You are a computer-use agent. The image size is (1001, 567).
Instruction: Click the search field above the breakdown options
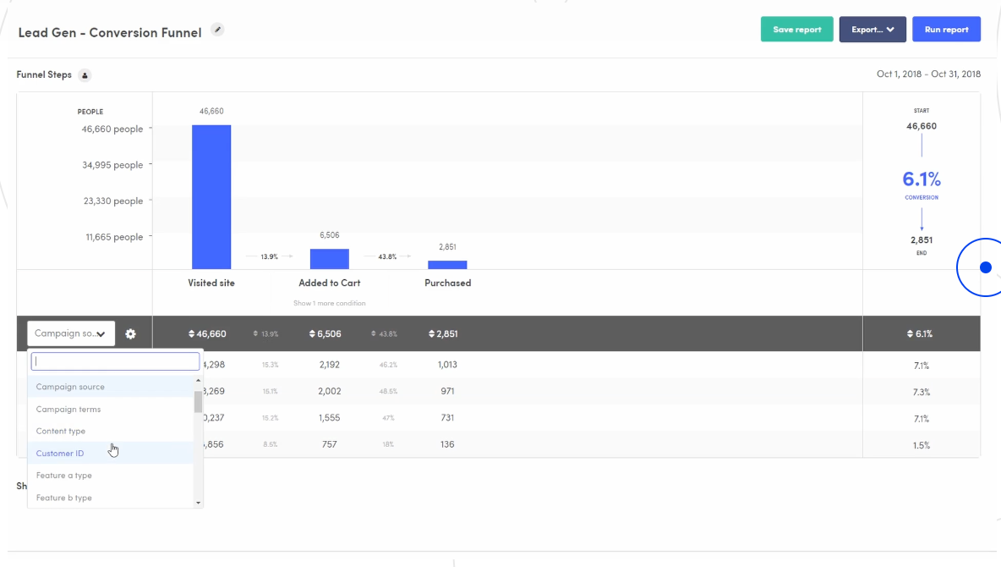(114, 361)
